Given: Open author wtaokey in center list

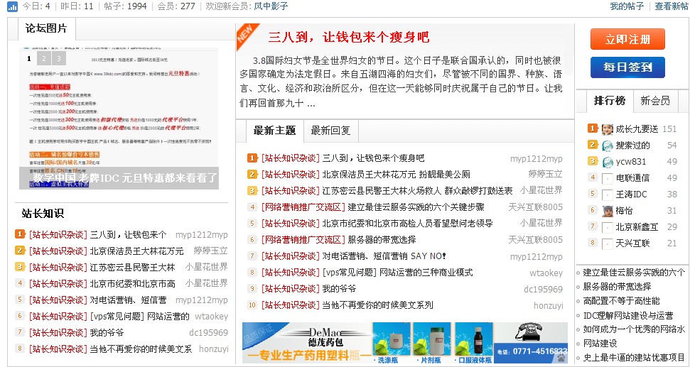Looking at the screenshot, I should click(x=546, y=273).
